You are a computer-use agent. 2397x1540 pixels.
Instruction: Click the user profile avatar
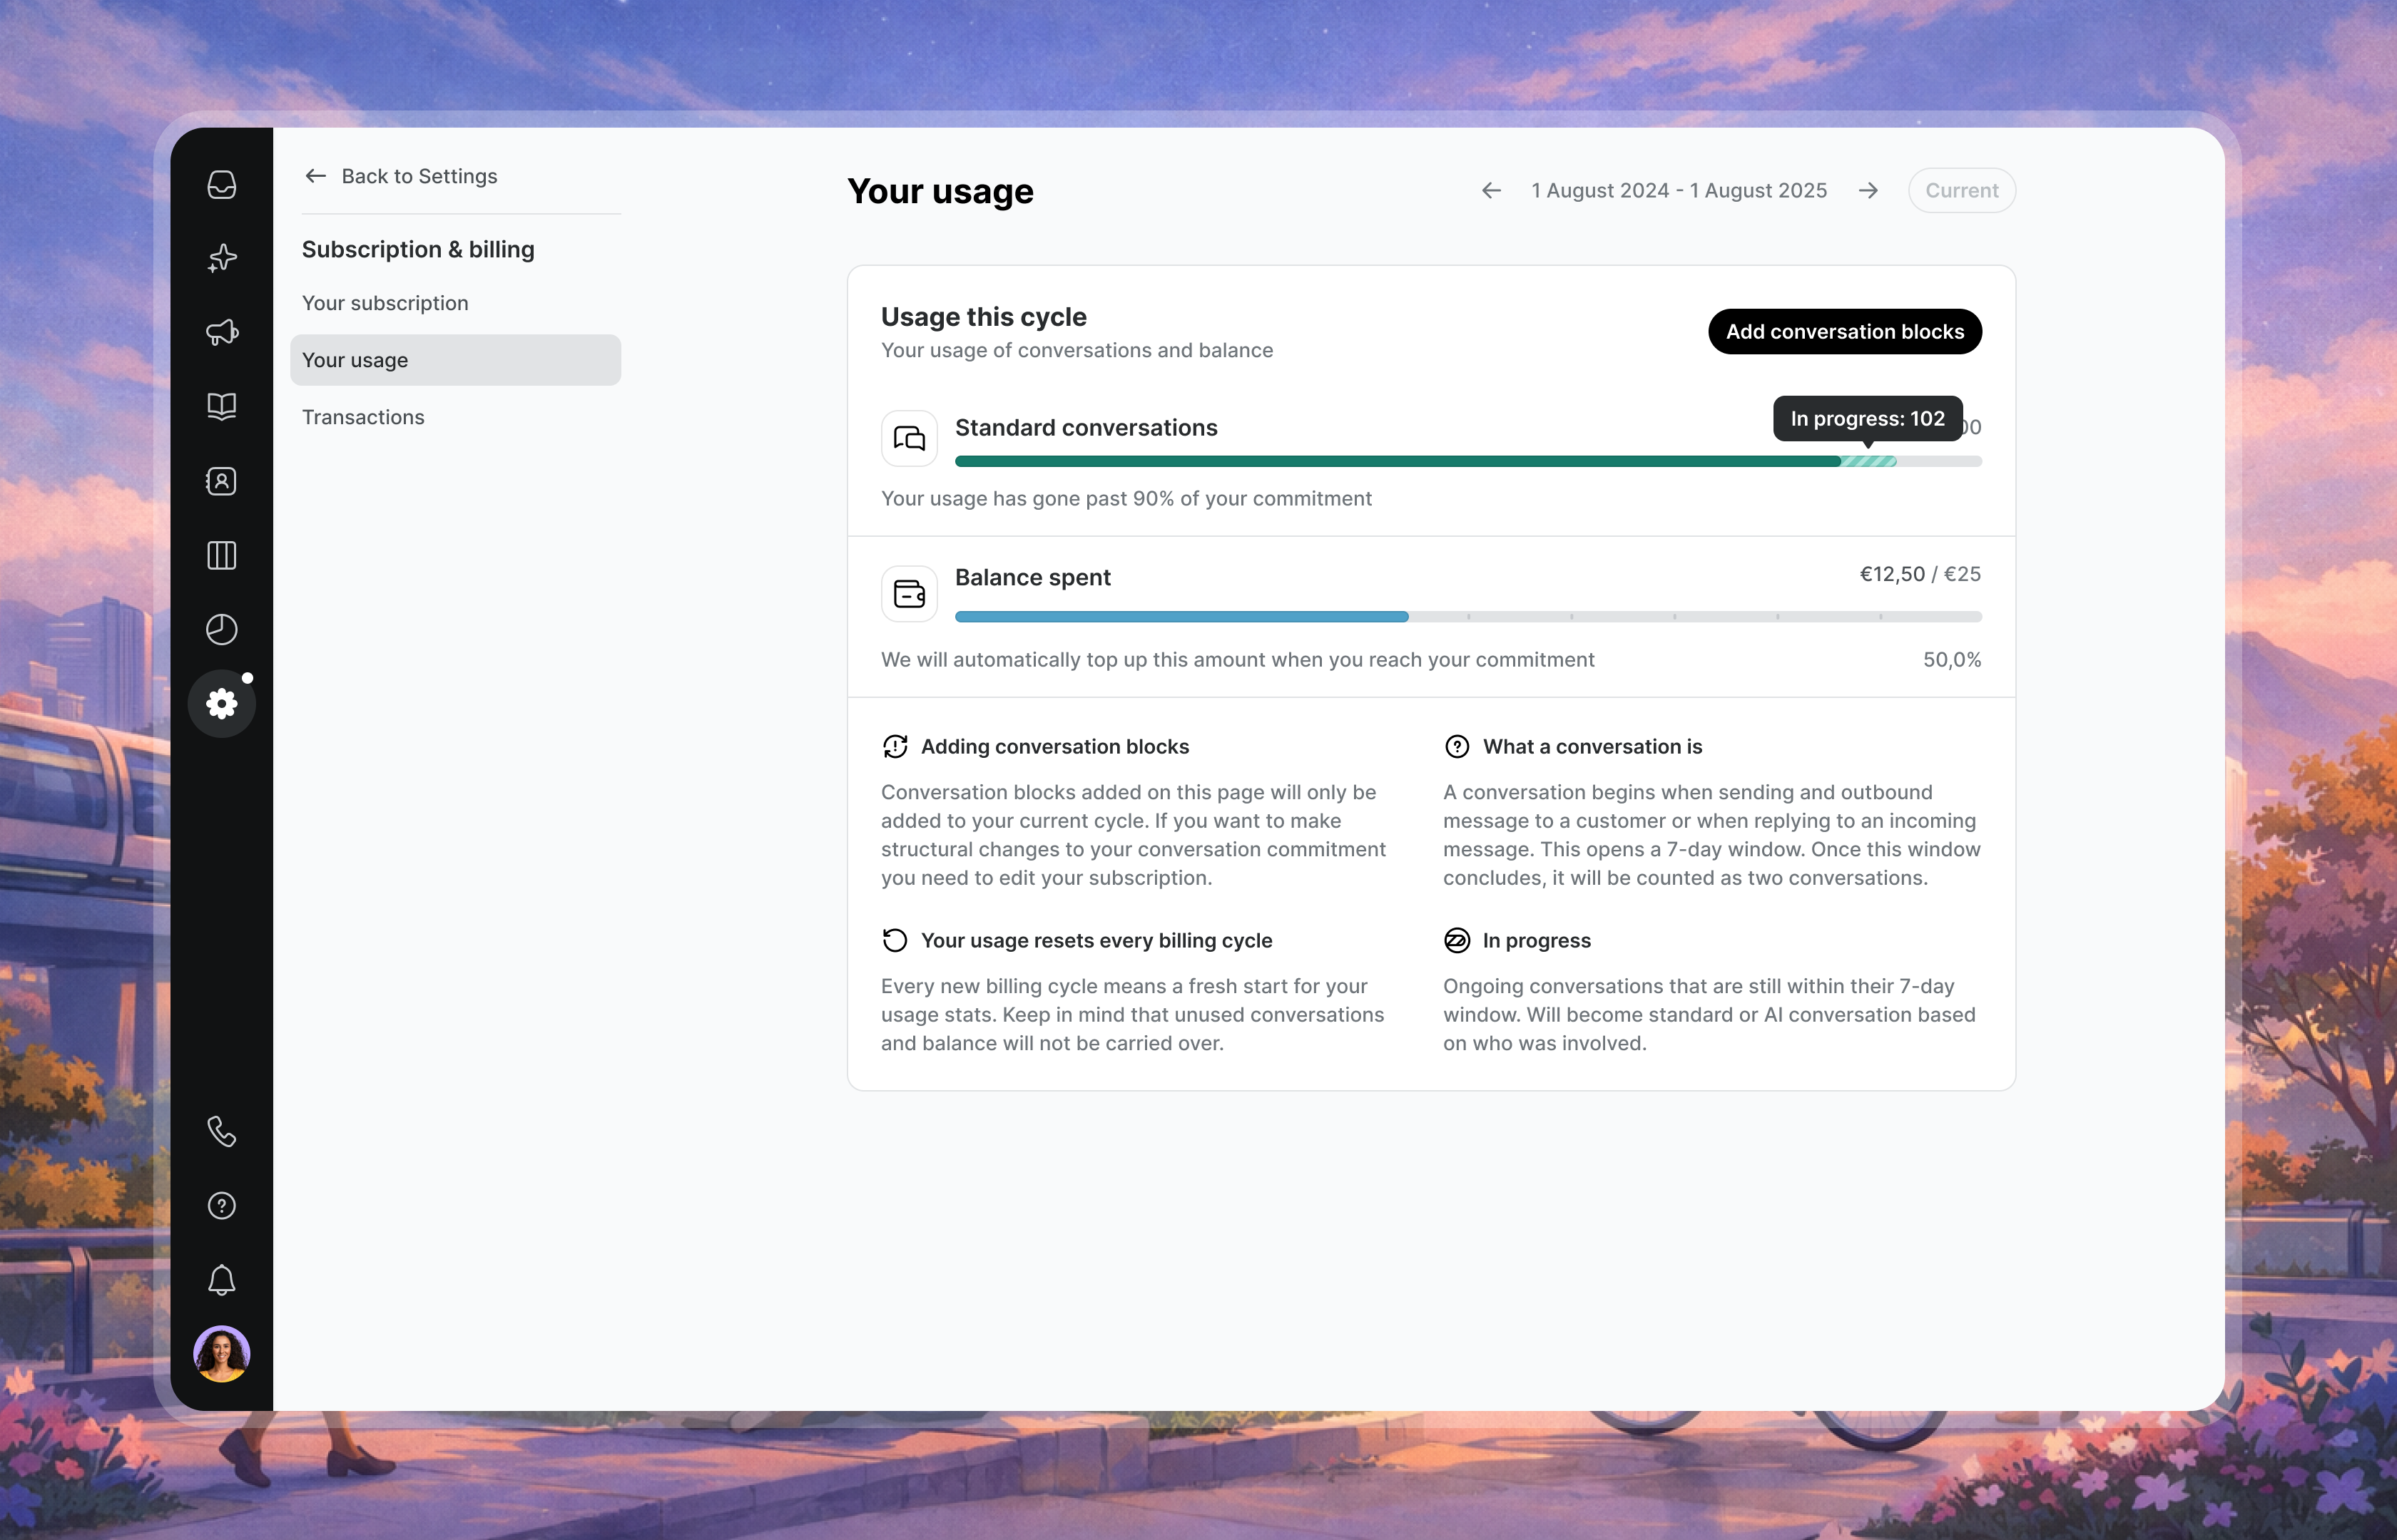pos(221,1354)
